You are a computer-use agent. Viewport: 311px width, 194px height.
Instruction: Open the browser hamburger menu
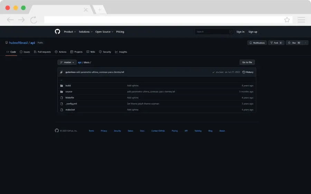301,20
